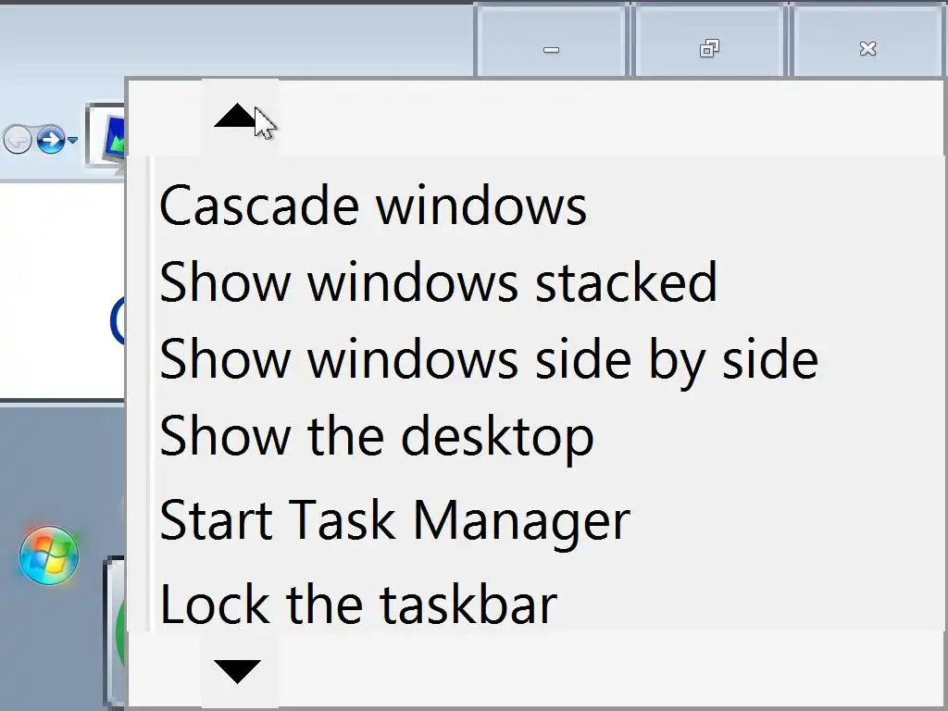Viewport: 948px width, 711px height.
Task: Toggle Lock the taskbar option
Action: click(357, 604)
